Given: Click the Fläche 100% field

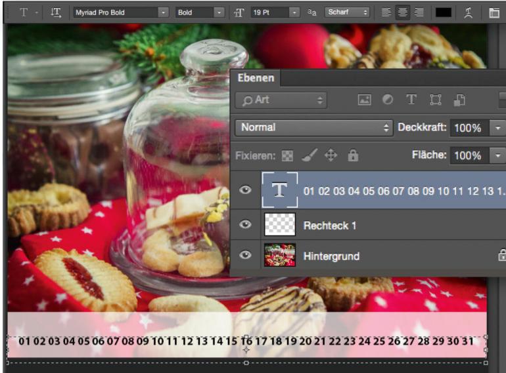Looking at the screenshot, I should (x=470, y=156).
